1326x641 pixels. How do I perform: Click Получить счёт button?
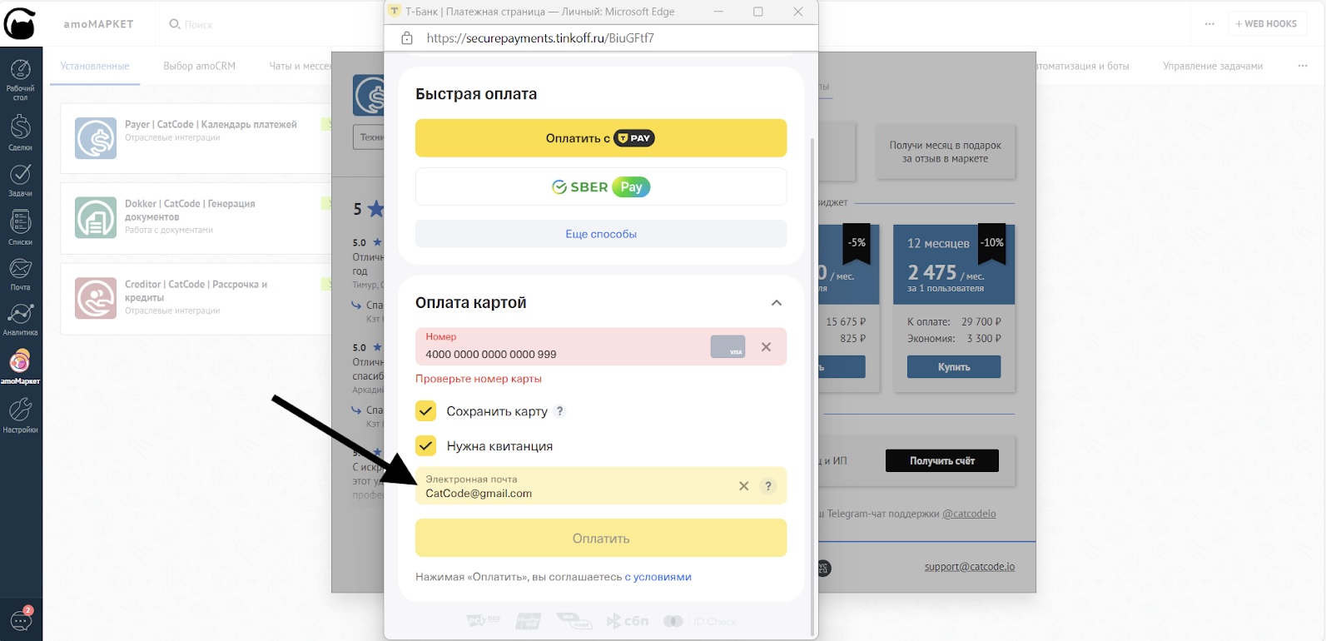[942, 460]
